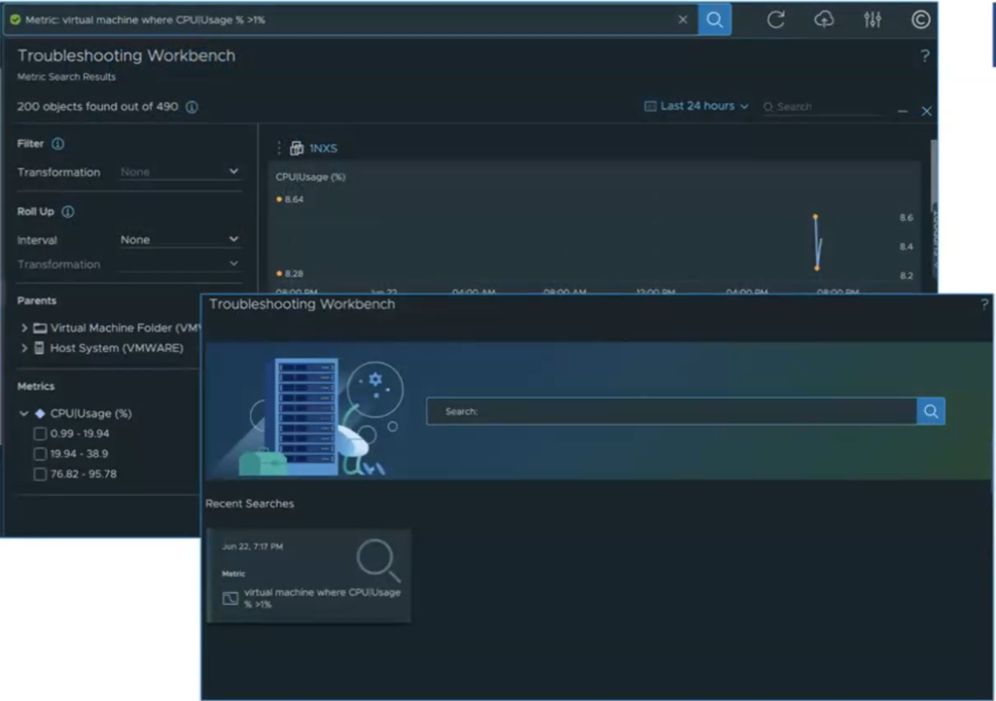Close the metric search results panel

pyautogui.click(x=927, y=111)
